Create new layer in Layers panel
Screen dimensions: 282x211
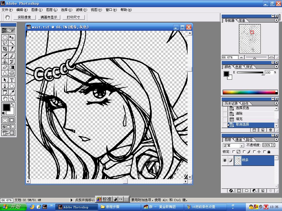coord(263,191)
